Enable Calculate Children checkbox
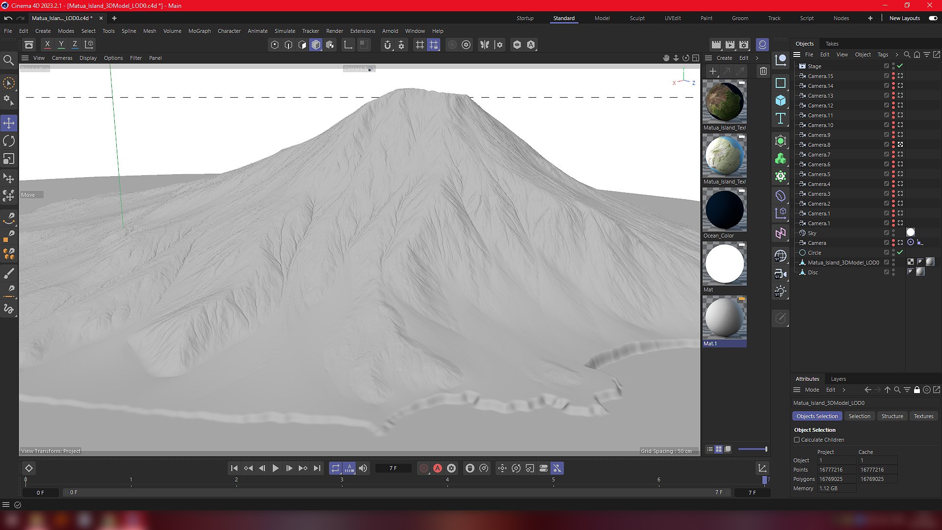Image resolution: width=942 pixels, height=530 pixels. coord(797,440)
